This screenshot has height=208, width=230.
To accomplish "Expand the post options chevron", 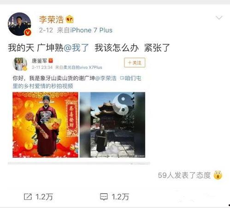I will coord(219,18).
